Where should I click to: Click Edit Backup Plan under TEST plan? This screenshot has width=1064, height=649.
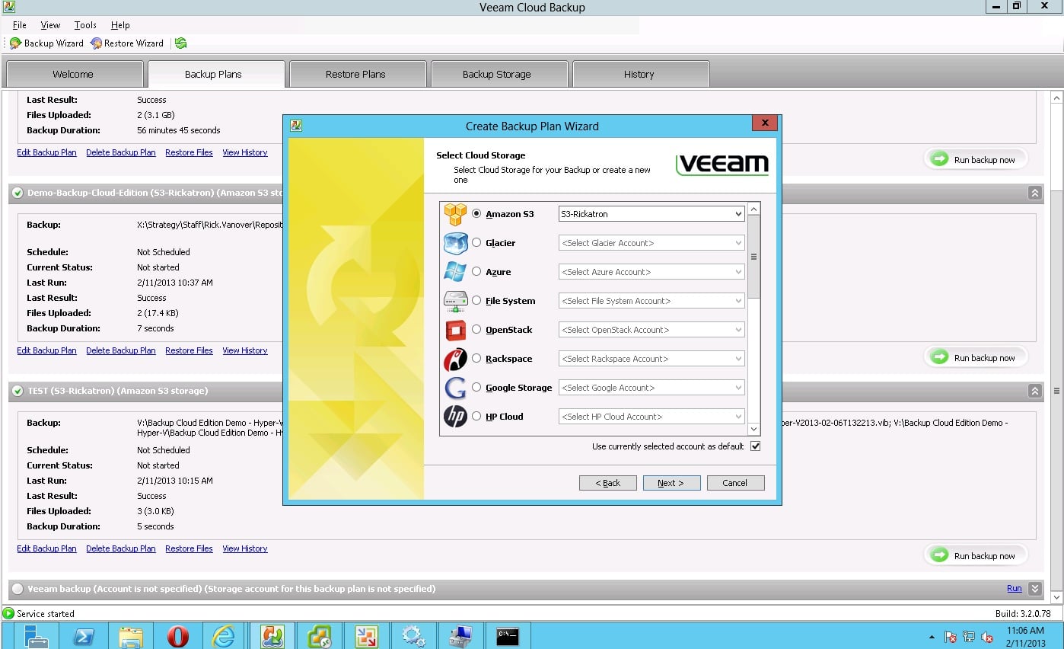coord(46,548)
